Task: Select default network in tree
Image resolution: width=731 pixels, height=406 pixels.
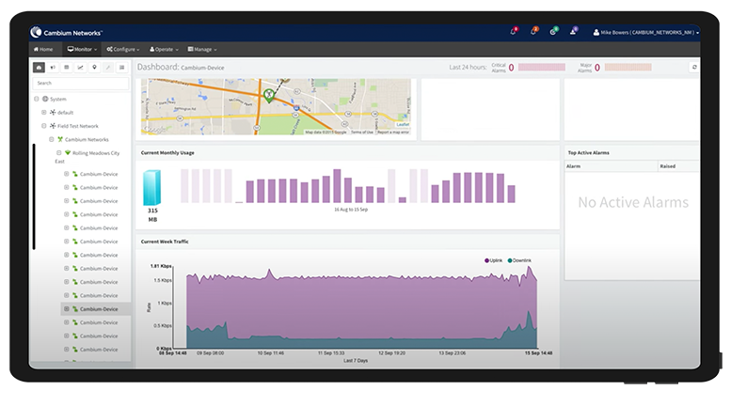Action: point(65,112)
